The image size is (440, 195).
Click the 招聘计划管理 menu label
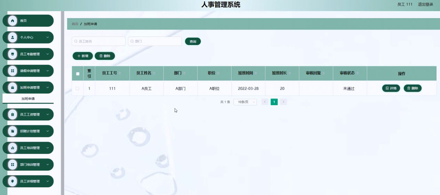pos(30,131)
